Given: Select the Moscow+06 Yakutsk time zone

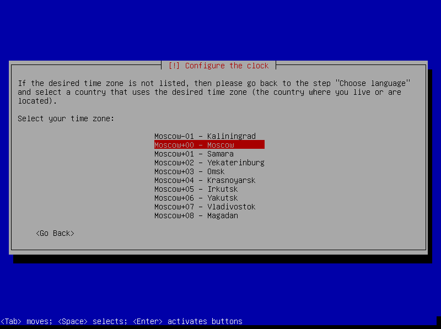Looking at the screenshot, I should coord(196,198).
